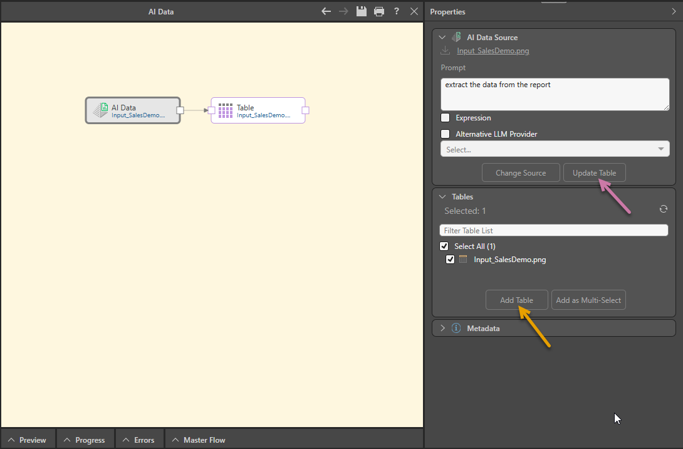Open the Master Flow tab

[199, 440]
